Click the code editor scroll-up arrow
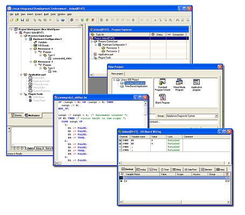 pos(145,103)
